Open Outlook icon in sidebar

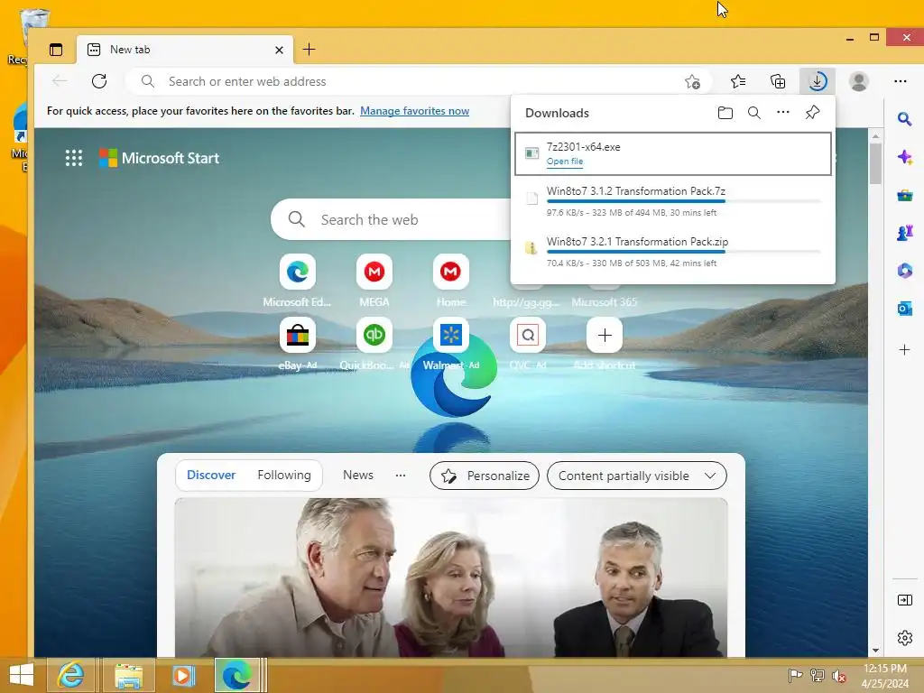point(904,309)
